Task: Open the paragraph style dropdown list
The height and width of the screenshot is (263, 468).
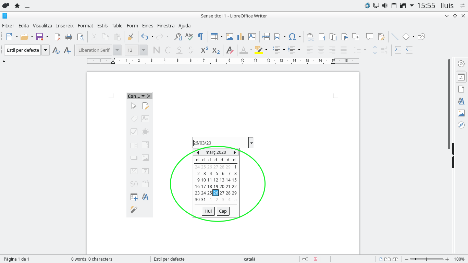Action: click(x=45, y=50)
